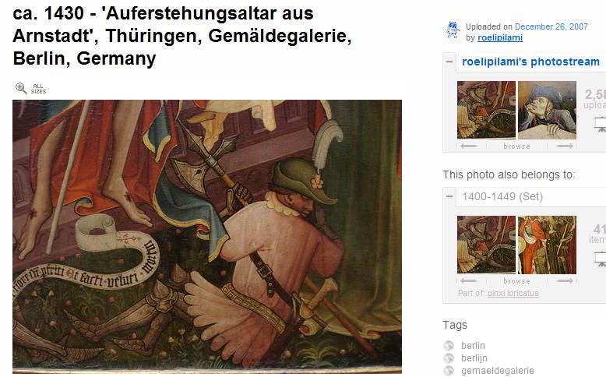The width and height of the screenshot is (606, 377).
Task: Collapse the 1400-1449 (Set) panel
Action: coord(449,196)
